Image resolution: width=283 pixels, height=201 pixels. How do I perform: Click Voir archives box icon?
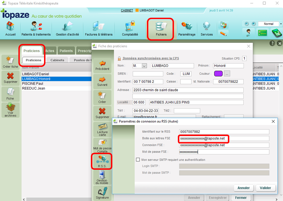click(10, 110)
